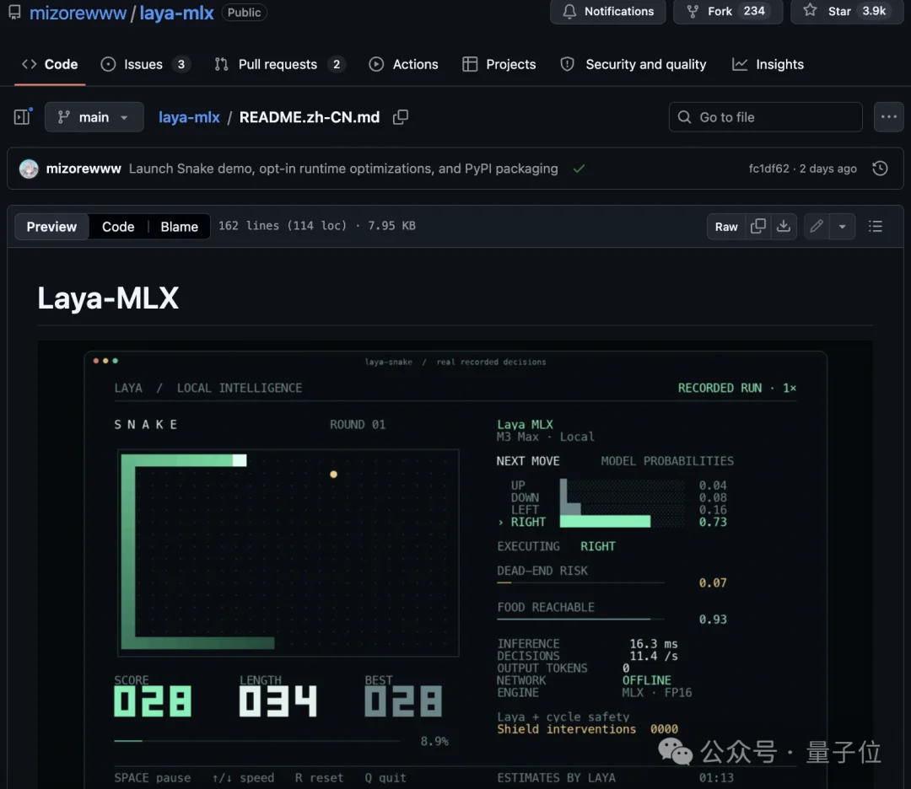
Task: Open the Insights tab
Action: 768,64
